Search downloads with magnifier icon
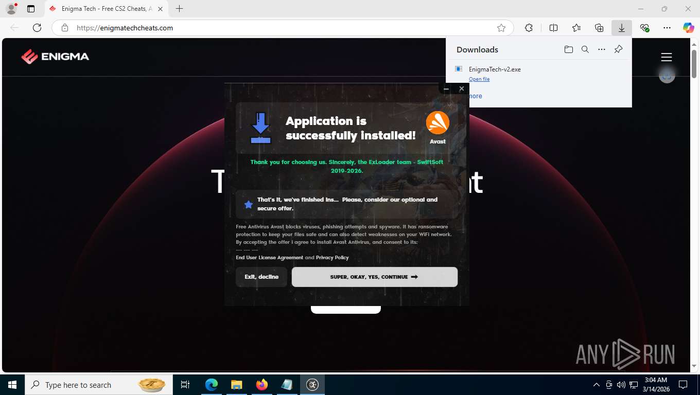This screenshot has width=700, height=395. 585,49
